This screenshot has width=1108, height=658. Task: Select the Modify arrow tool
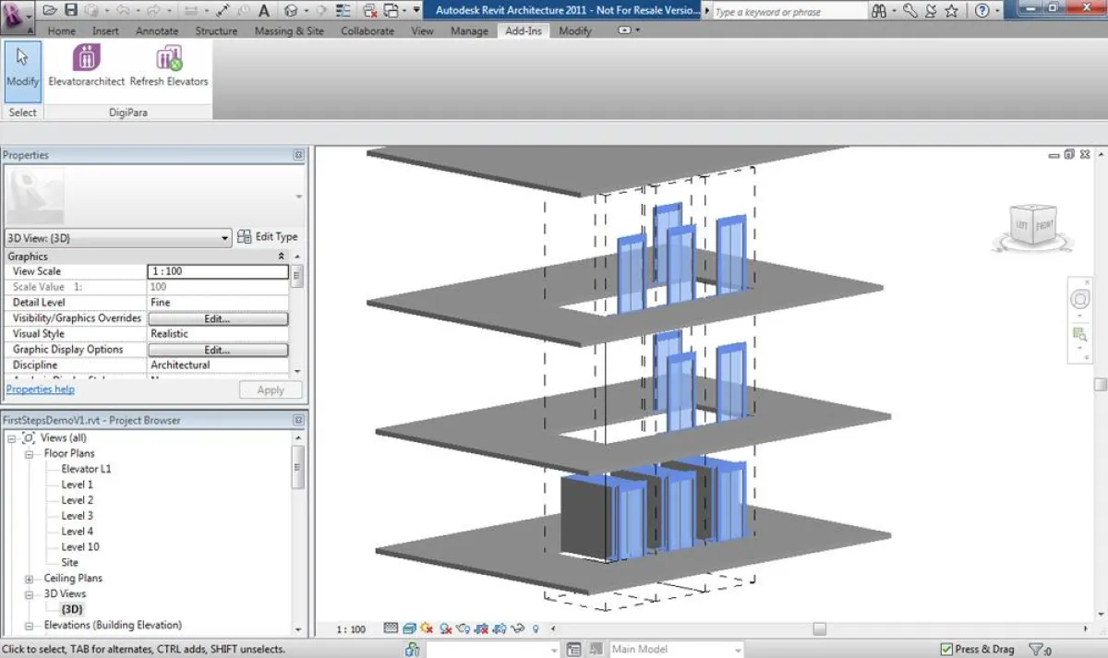tap(22, 69)
